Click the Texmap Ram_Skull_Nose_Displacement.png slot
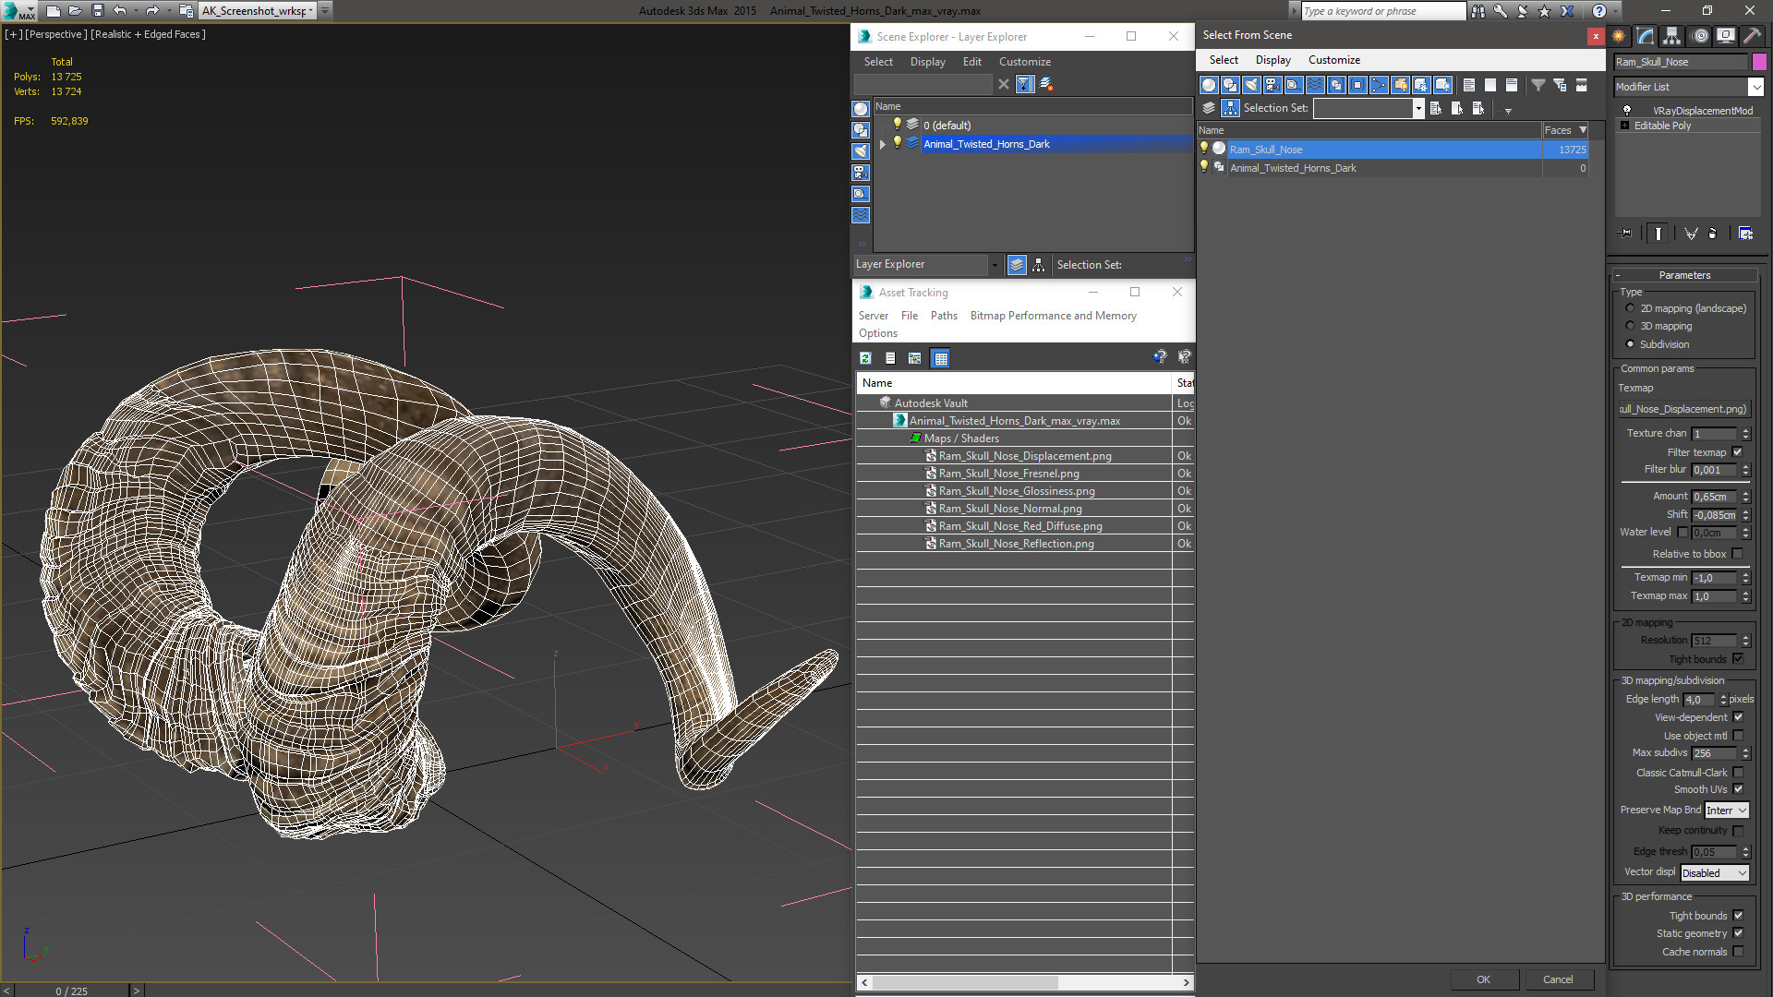Screen dimensions: 1773x997 pos(1683,409)
